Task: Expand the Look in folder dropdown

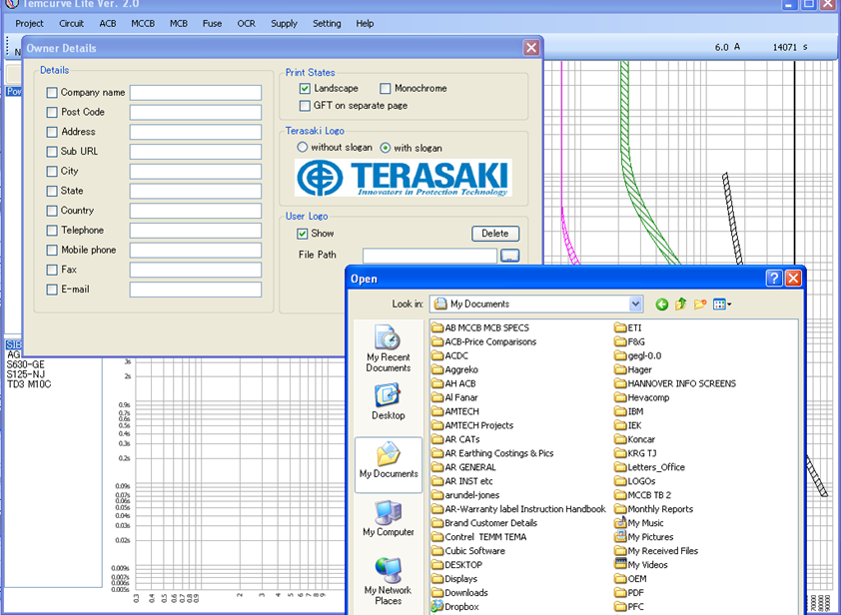Action: (636, 305)
